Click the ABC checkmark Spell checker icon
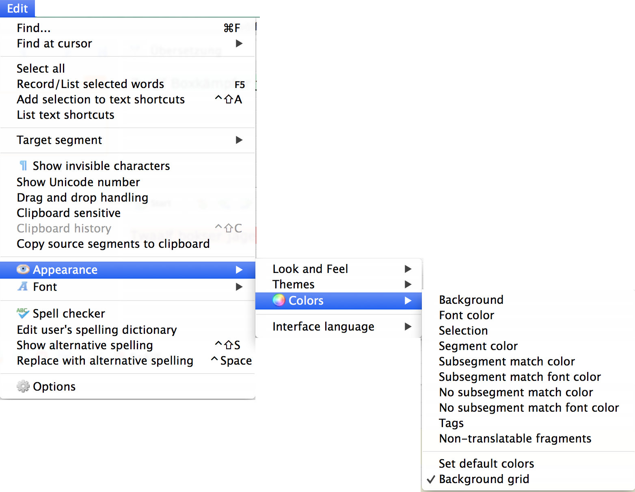The height and width of the screenshot is (492, 635). [23, 313]
